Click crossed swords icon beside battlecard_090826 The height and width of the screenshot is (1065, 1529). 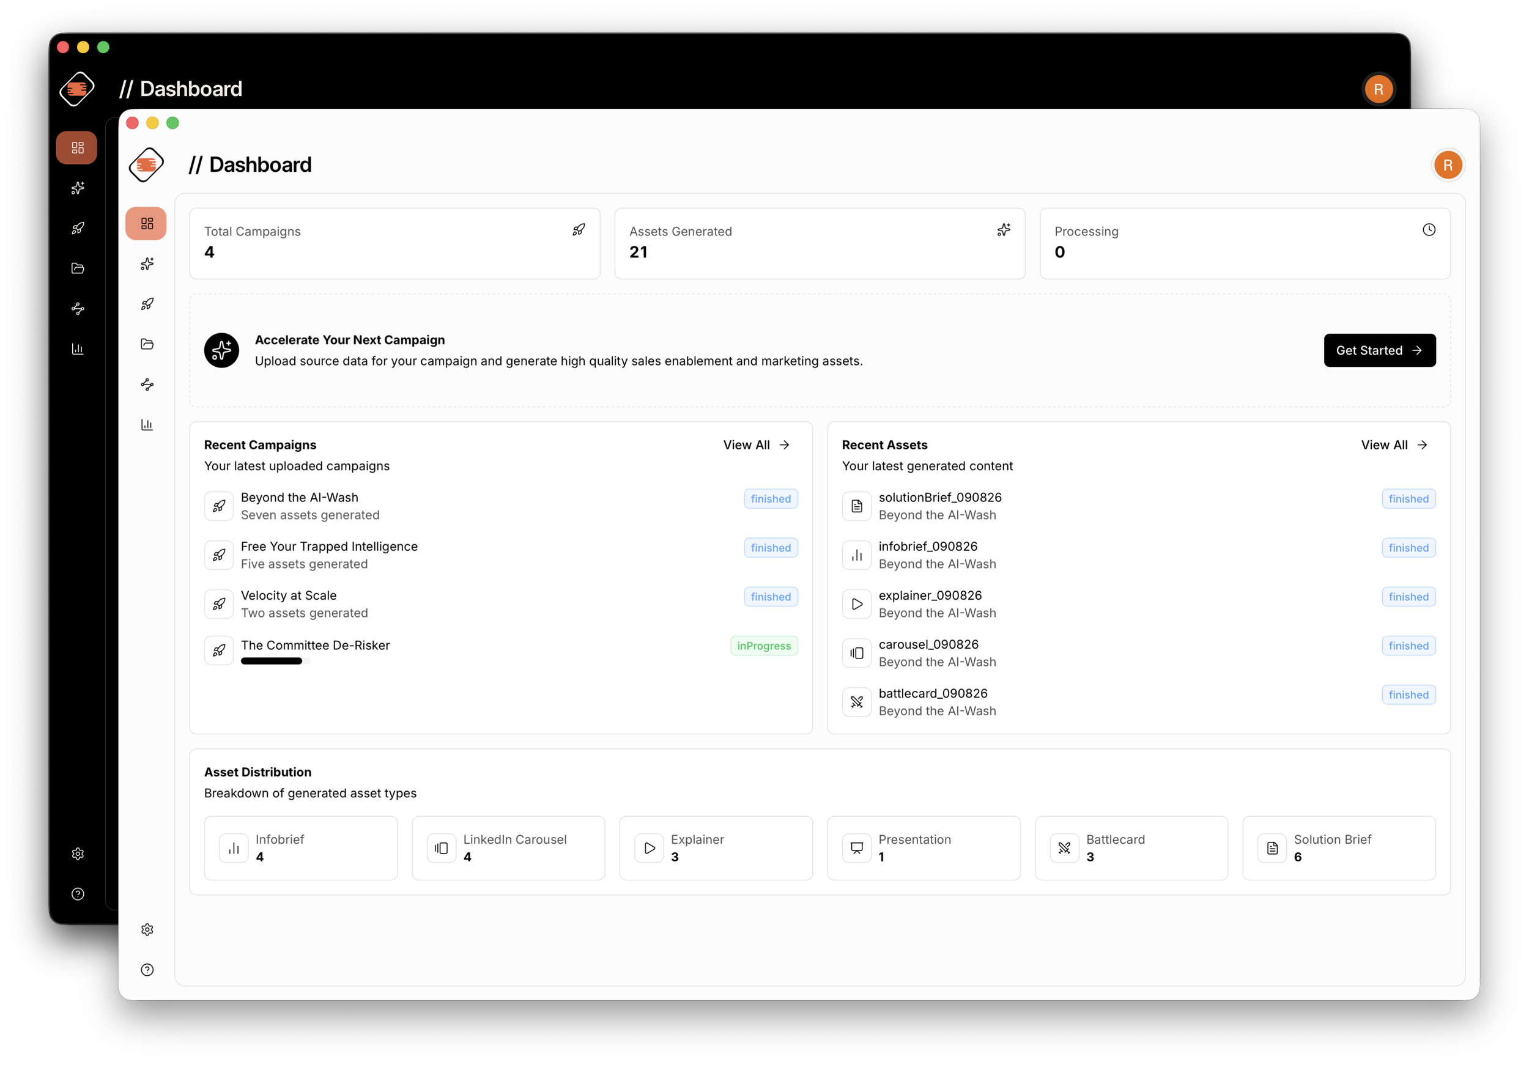pyautogui.click(x=857, y=702)
